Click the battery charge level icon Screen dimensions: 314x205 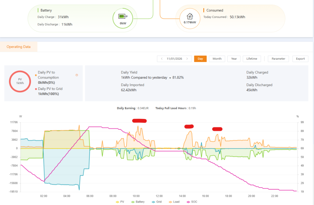pos(123,16)
